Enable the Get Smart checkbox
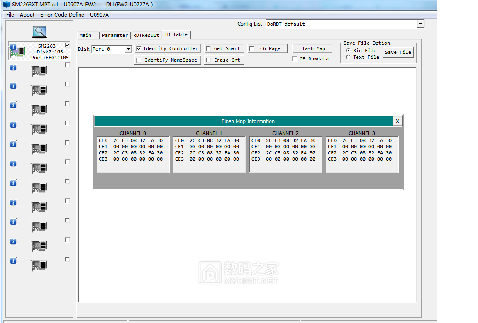The width and height of the screenshot is (478, 323). [x=209, y=49]
